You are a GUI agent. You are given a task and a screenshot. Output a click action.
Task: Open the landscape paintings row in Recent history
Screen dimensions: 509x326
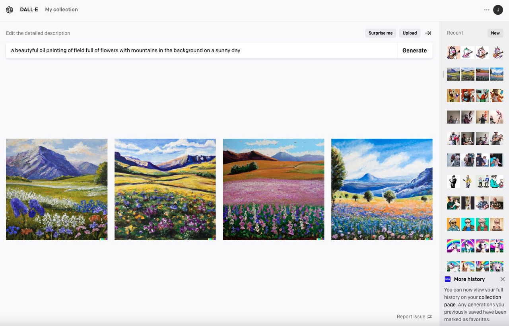tap(475, 74)
